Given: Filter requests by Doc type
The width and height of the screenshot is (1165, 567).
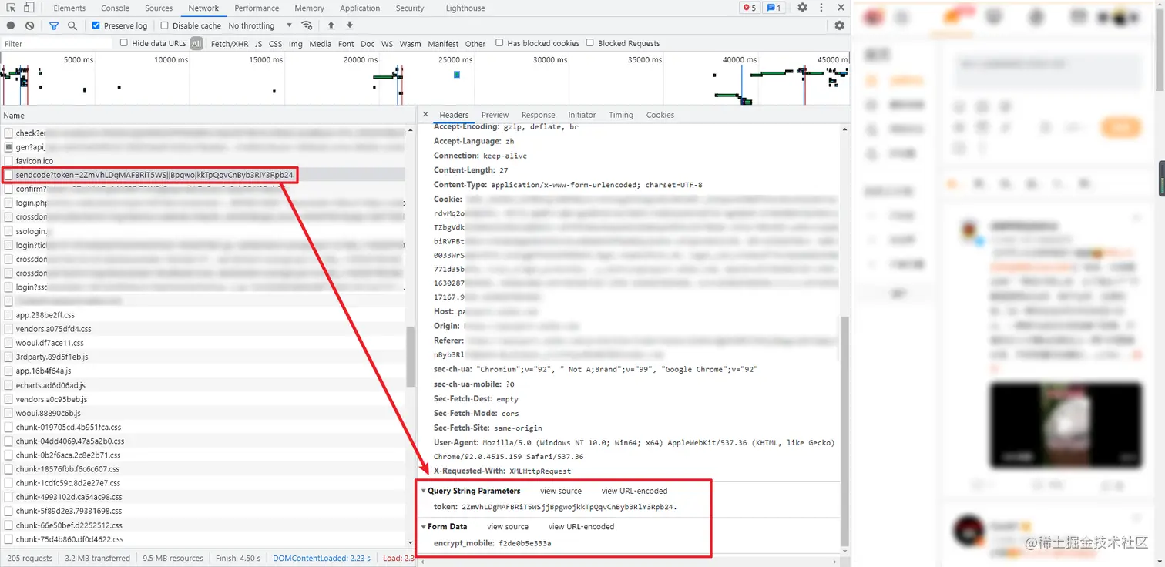Looking at the screenshot, I should point(368,44).
